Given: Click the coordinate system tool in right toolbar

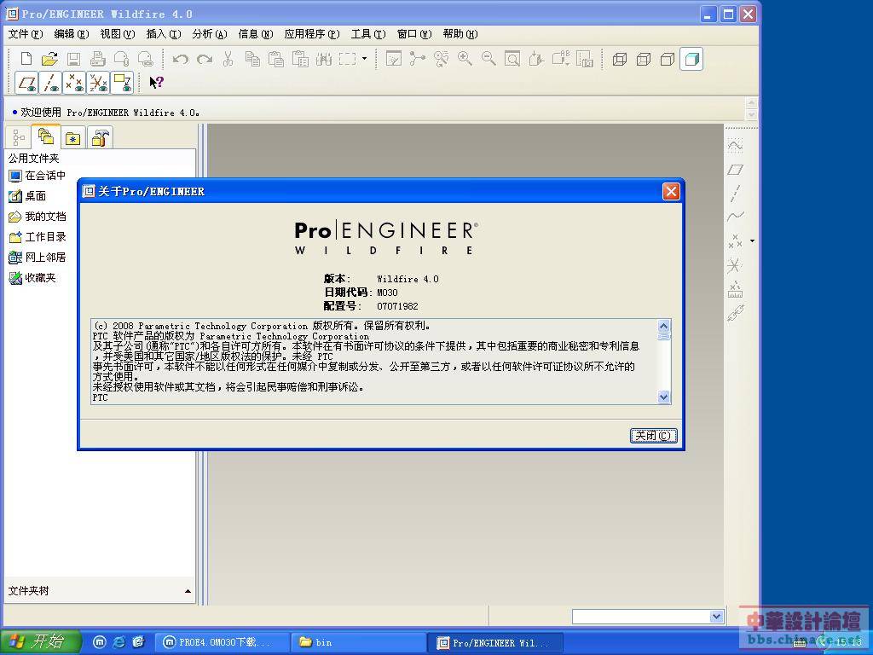Looking at the screenshot, I should click(x=735, y=265).
